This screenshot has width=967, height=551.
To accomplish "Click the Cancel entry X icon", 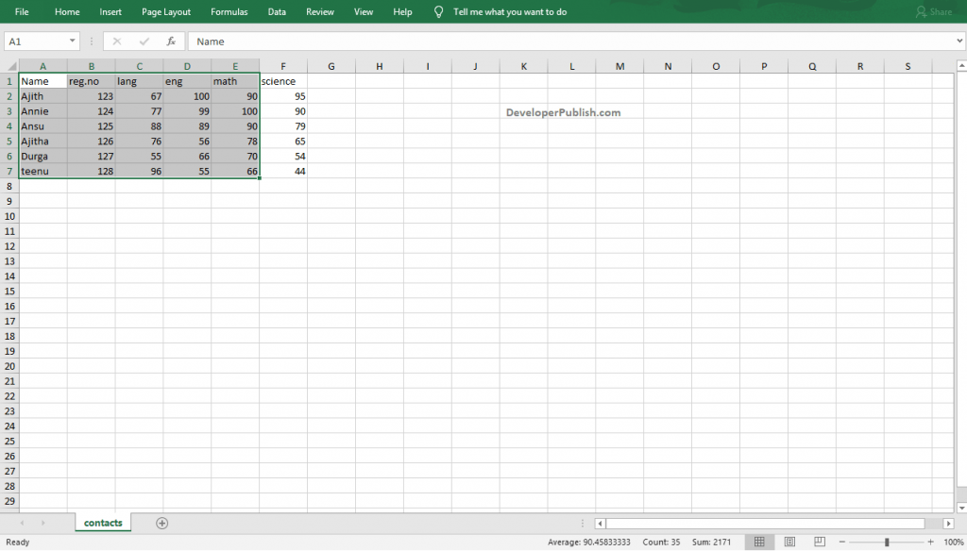I will pos(116,42).
